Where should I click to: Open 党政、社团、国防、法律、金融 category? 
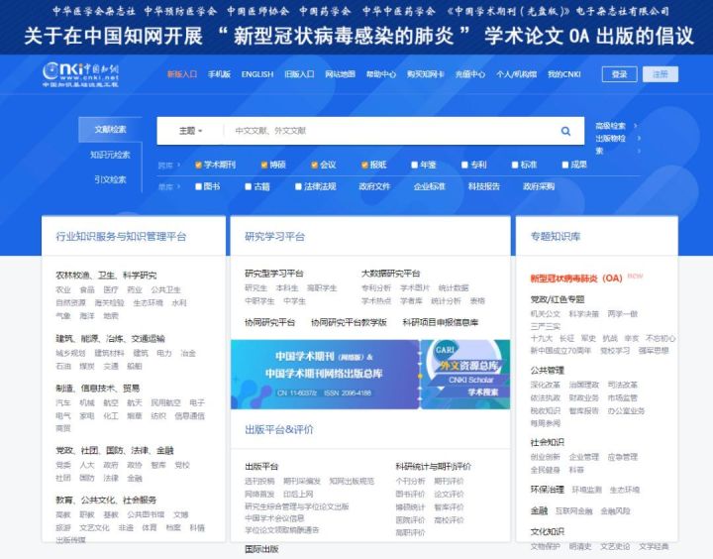coord(115,451)
